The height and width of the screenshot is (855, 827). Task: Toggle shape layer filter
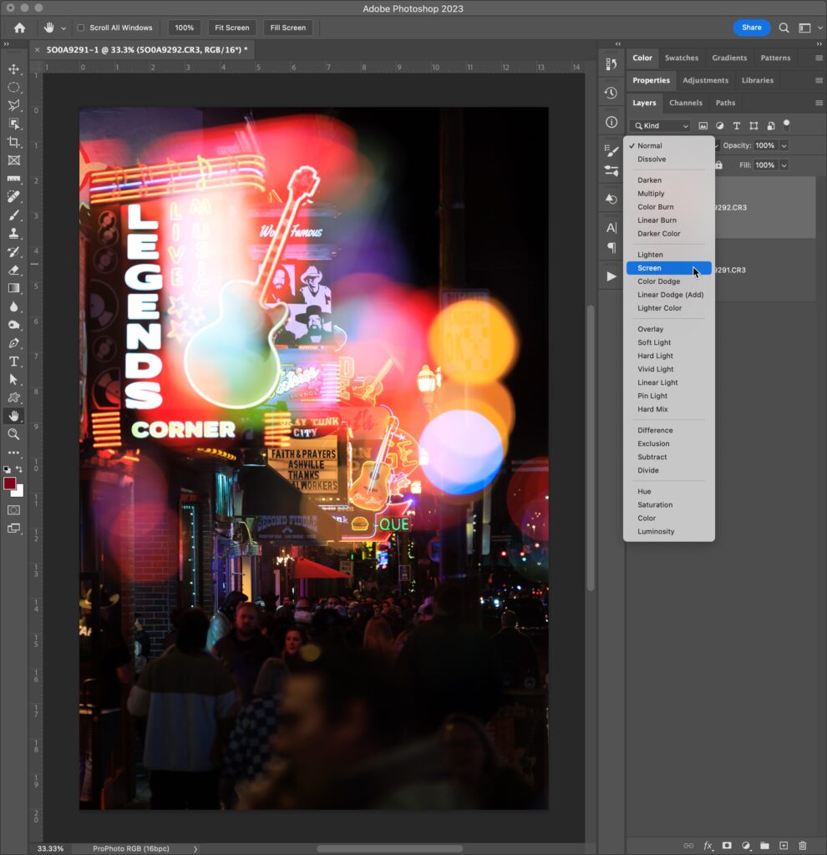pyautogui.click(x=753, y=126)
